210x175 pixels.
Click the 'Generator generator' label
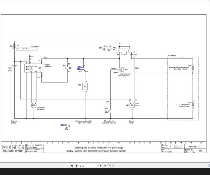tap(41, 108)
